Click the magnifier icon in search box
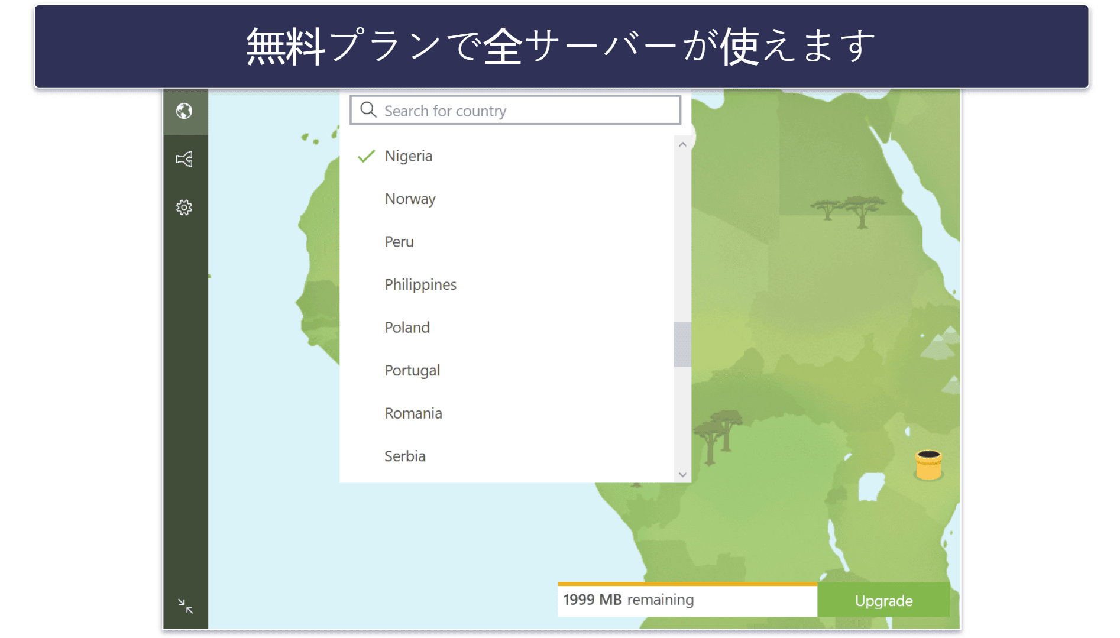Image resolution: width=1120 pixels, height=638 pixels. (368, 110)
